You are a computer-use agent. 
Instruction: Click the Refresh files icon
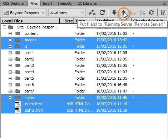[x=102, y=12]
